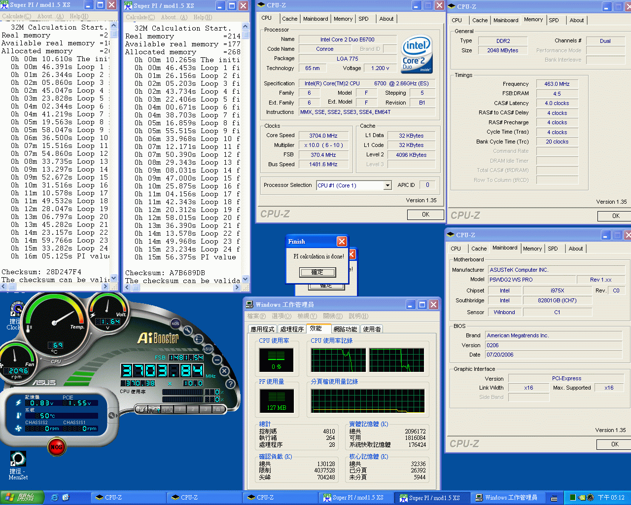Click the CPU usage 0 % gauge in Task Manager
Screen dimensions: 631x505
pyautogui.click(x=277, y=360)
